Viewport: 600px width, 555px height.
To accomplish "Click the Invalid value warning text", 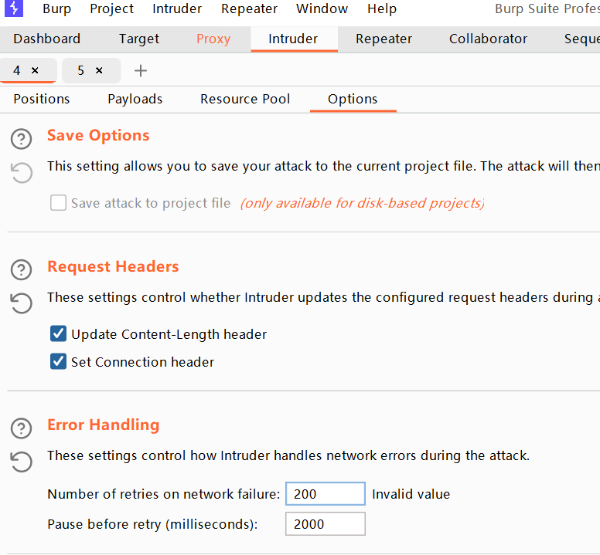I will tap(411, 494).
